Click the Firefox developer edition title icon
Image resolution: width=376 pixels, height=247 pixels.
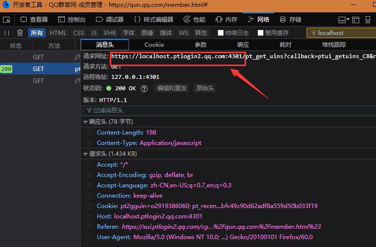pos(6,4)
